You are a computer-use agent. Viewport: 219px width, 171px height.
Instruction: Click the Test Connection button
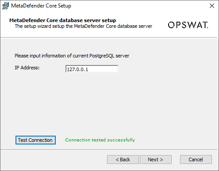tap(35, 140)
